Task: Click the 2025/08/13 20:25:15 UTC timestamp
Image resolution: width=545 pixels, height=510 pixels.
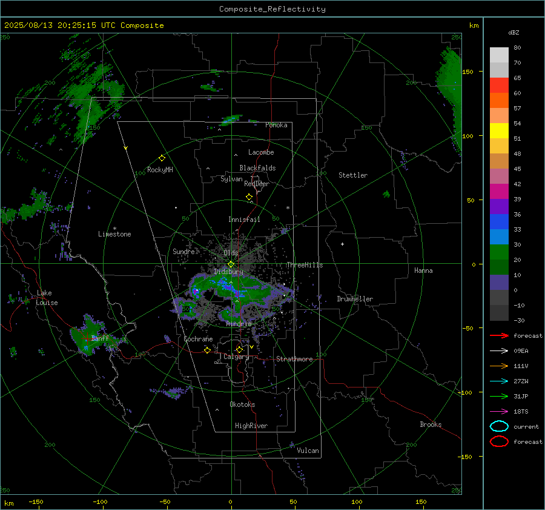Action: tap(84, 25)
